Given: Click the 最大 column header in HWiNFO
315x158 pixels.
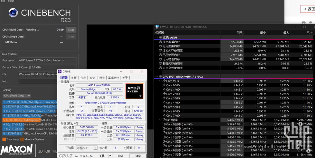Looking at the screenshot, I should point(279,33).
